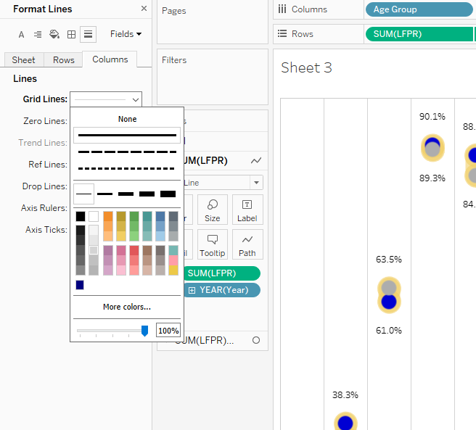Expand the Fields dropdown menu
This screenshot has height=430, width=476.
point(126,34)
